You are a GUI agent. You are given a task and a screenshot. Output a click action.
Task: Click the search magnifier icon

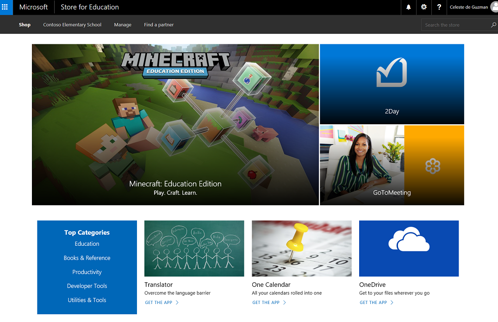(x=493, y=25)
